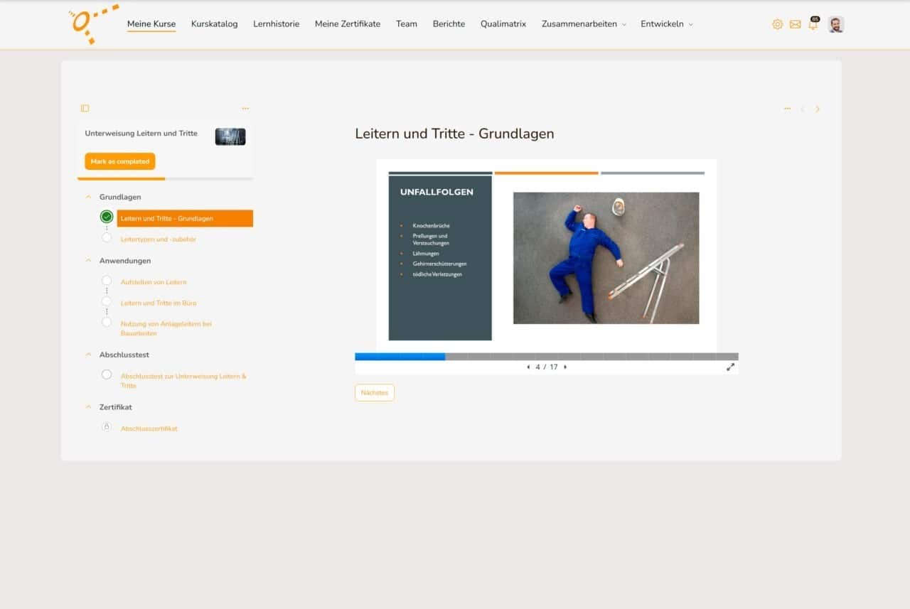The image size is (910, 609).
Task: Click the Mark as completed button
Action: [119, 161]
